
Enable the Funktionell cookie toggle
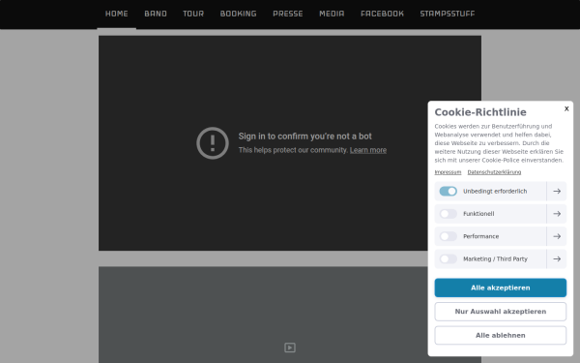(448, 214)
